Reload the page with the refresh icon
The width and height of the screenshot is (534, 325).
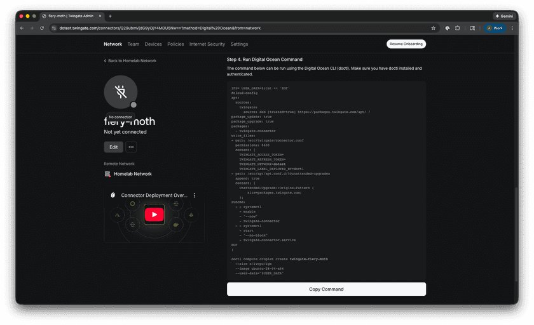(x=42, y=28)
